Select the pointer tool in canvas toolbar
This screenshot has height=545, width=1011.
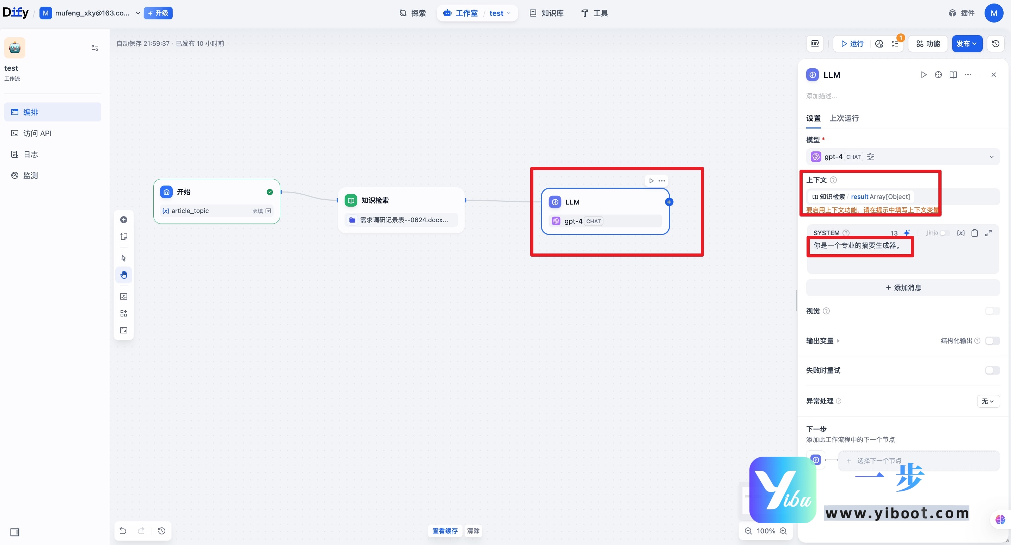[124, 258]
